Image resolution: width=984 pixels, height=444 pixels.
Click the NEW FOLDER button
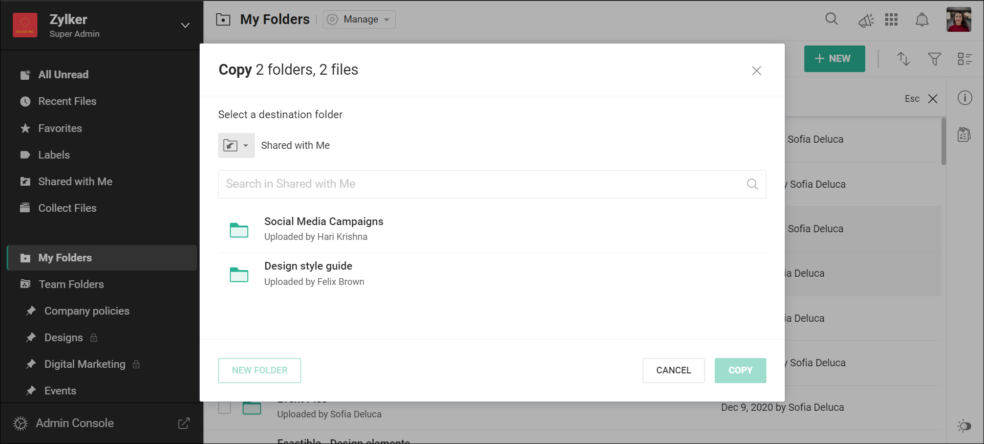coord(259,370)
